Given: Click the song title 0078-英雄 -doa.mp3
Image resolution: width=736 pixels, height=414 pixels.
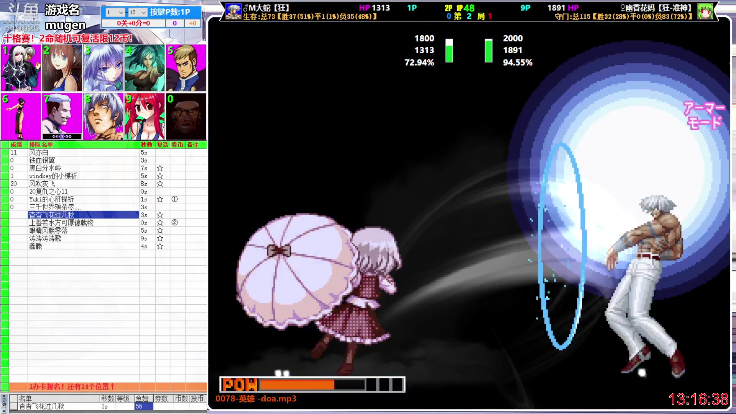Looking at the screenshot, I should [x=256, y=399].
